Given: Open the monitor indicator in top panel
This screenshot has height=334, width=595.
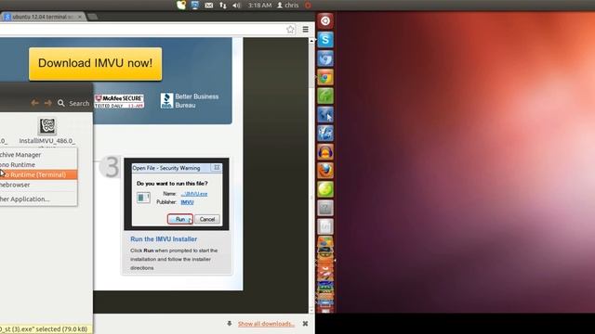Looking at the screenshot, I should pyautogui.click(x=194, y=6).
